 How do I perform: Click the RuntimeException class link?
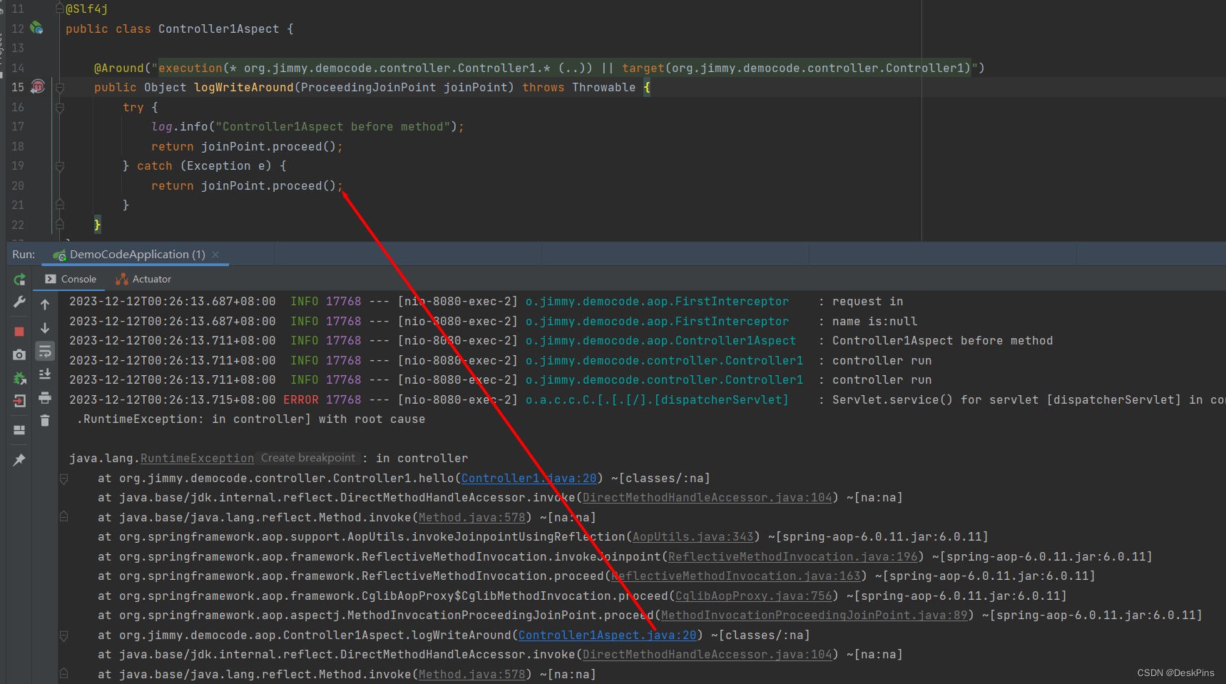(197, 459)
